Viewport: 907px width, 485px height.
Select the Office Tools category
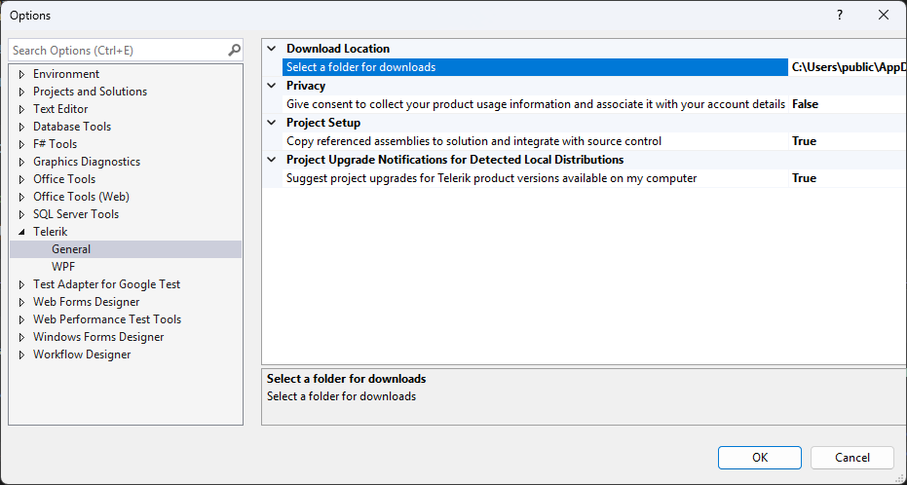point(64,179)
